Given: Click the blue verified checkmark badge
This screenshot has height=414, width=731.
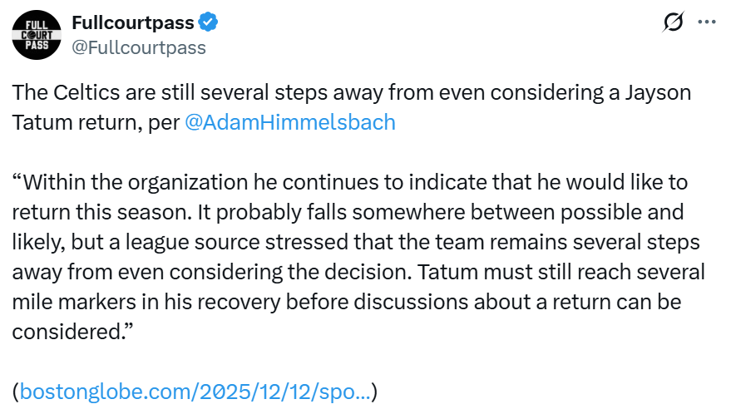Looking at the screenshot, I should coord(209,22).
